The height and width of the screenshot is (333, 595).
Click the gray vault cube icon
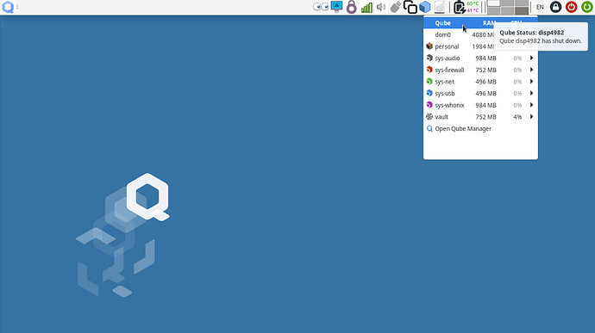429,117
